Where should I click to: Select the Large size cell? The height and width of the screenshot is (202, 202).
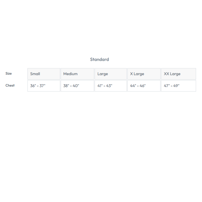tap(111, 74)
